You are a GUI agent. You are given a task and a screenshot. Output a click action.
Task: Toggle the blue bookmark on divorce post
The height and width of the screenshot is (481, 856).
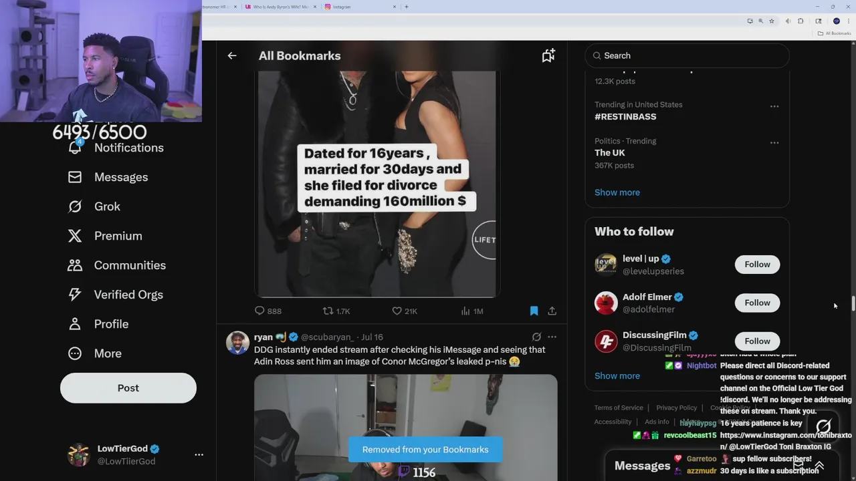pos(534,311)
